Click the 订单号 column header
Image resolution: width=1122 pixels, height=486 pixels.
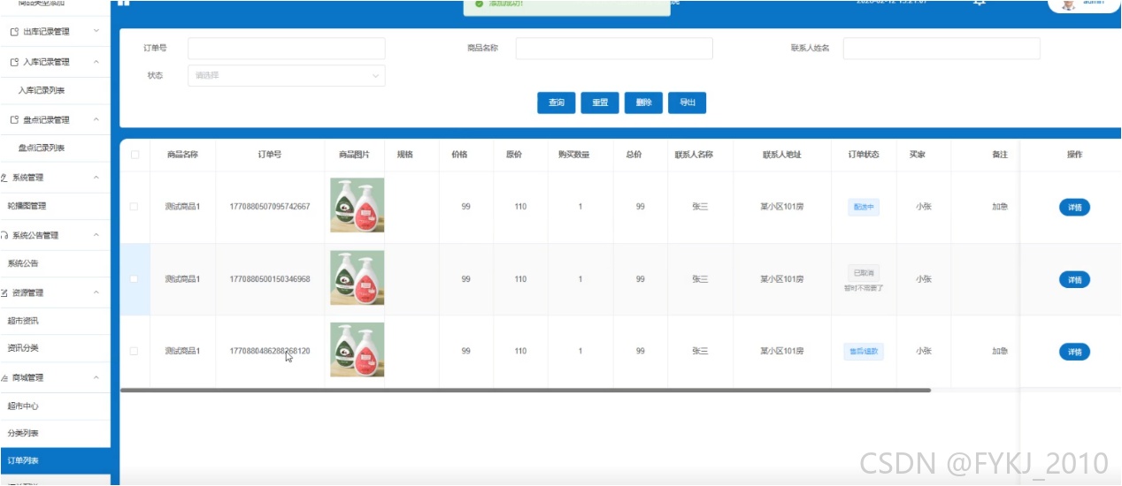click(x=270, y=155)
